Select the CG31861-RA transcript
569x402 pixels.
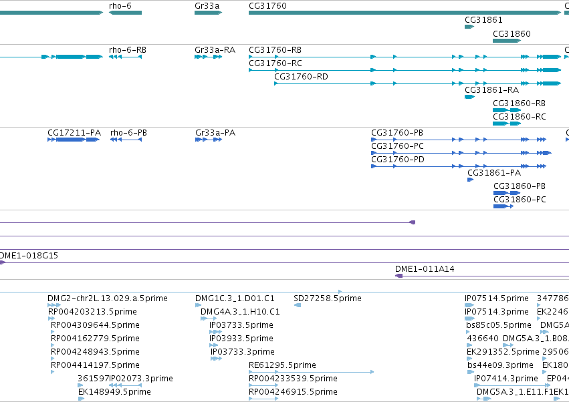tap(469, 97)
